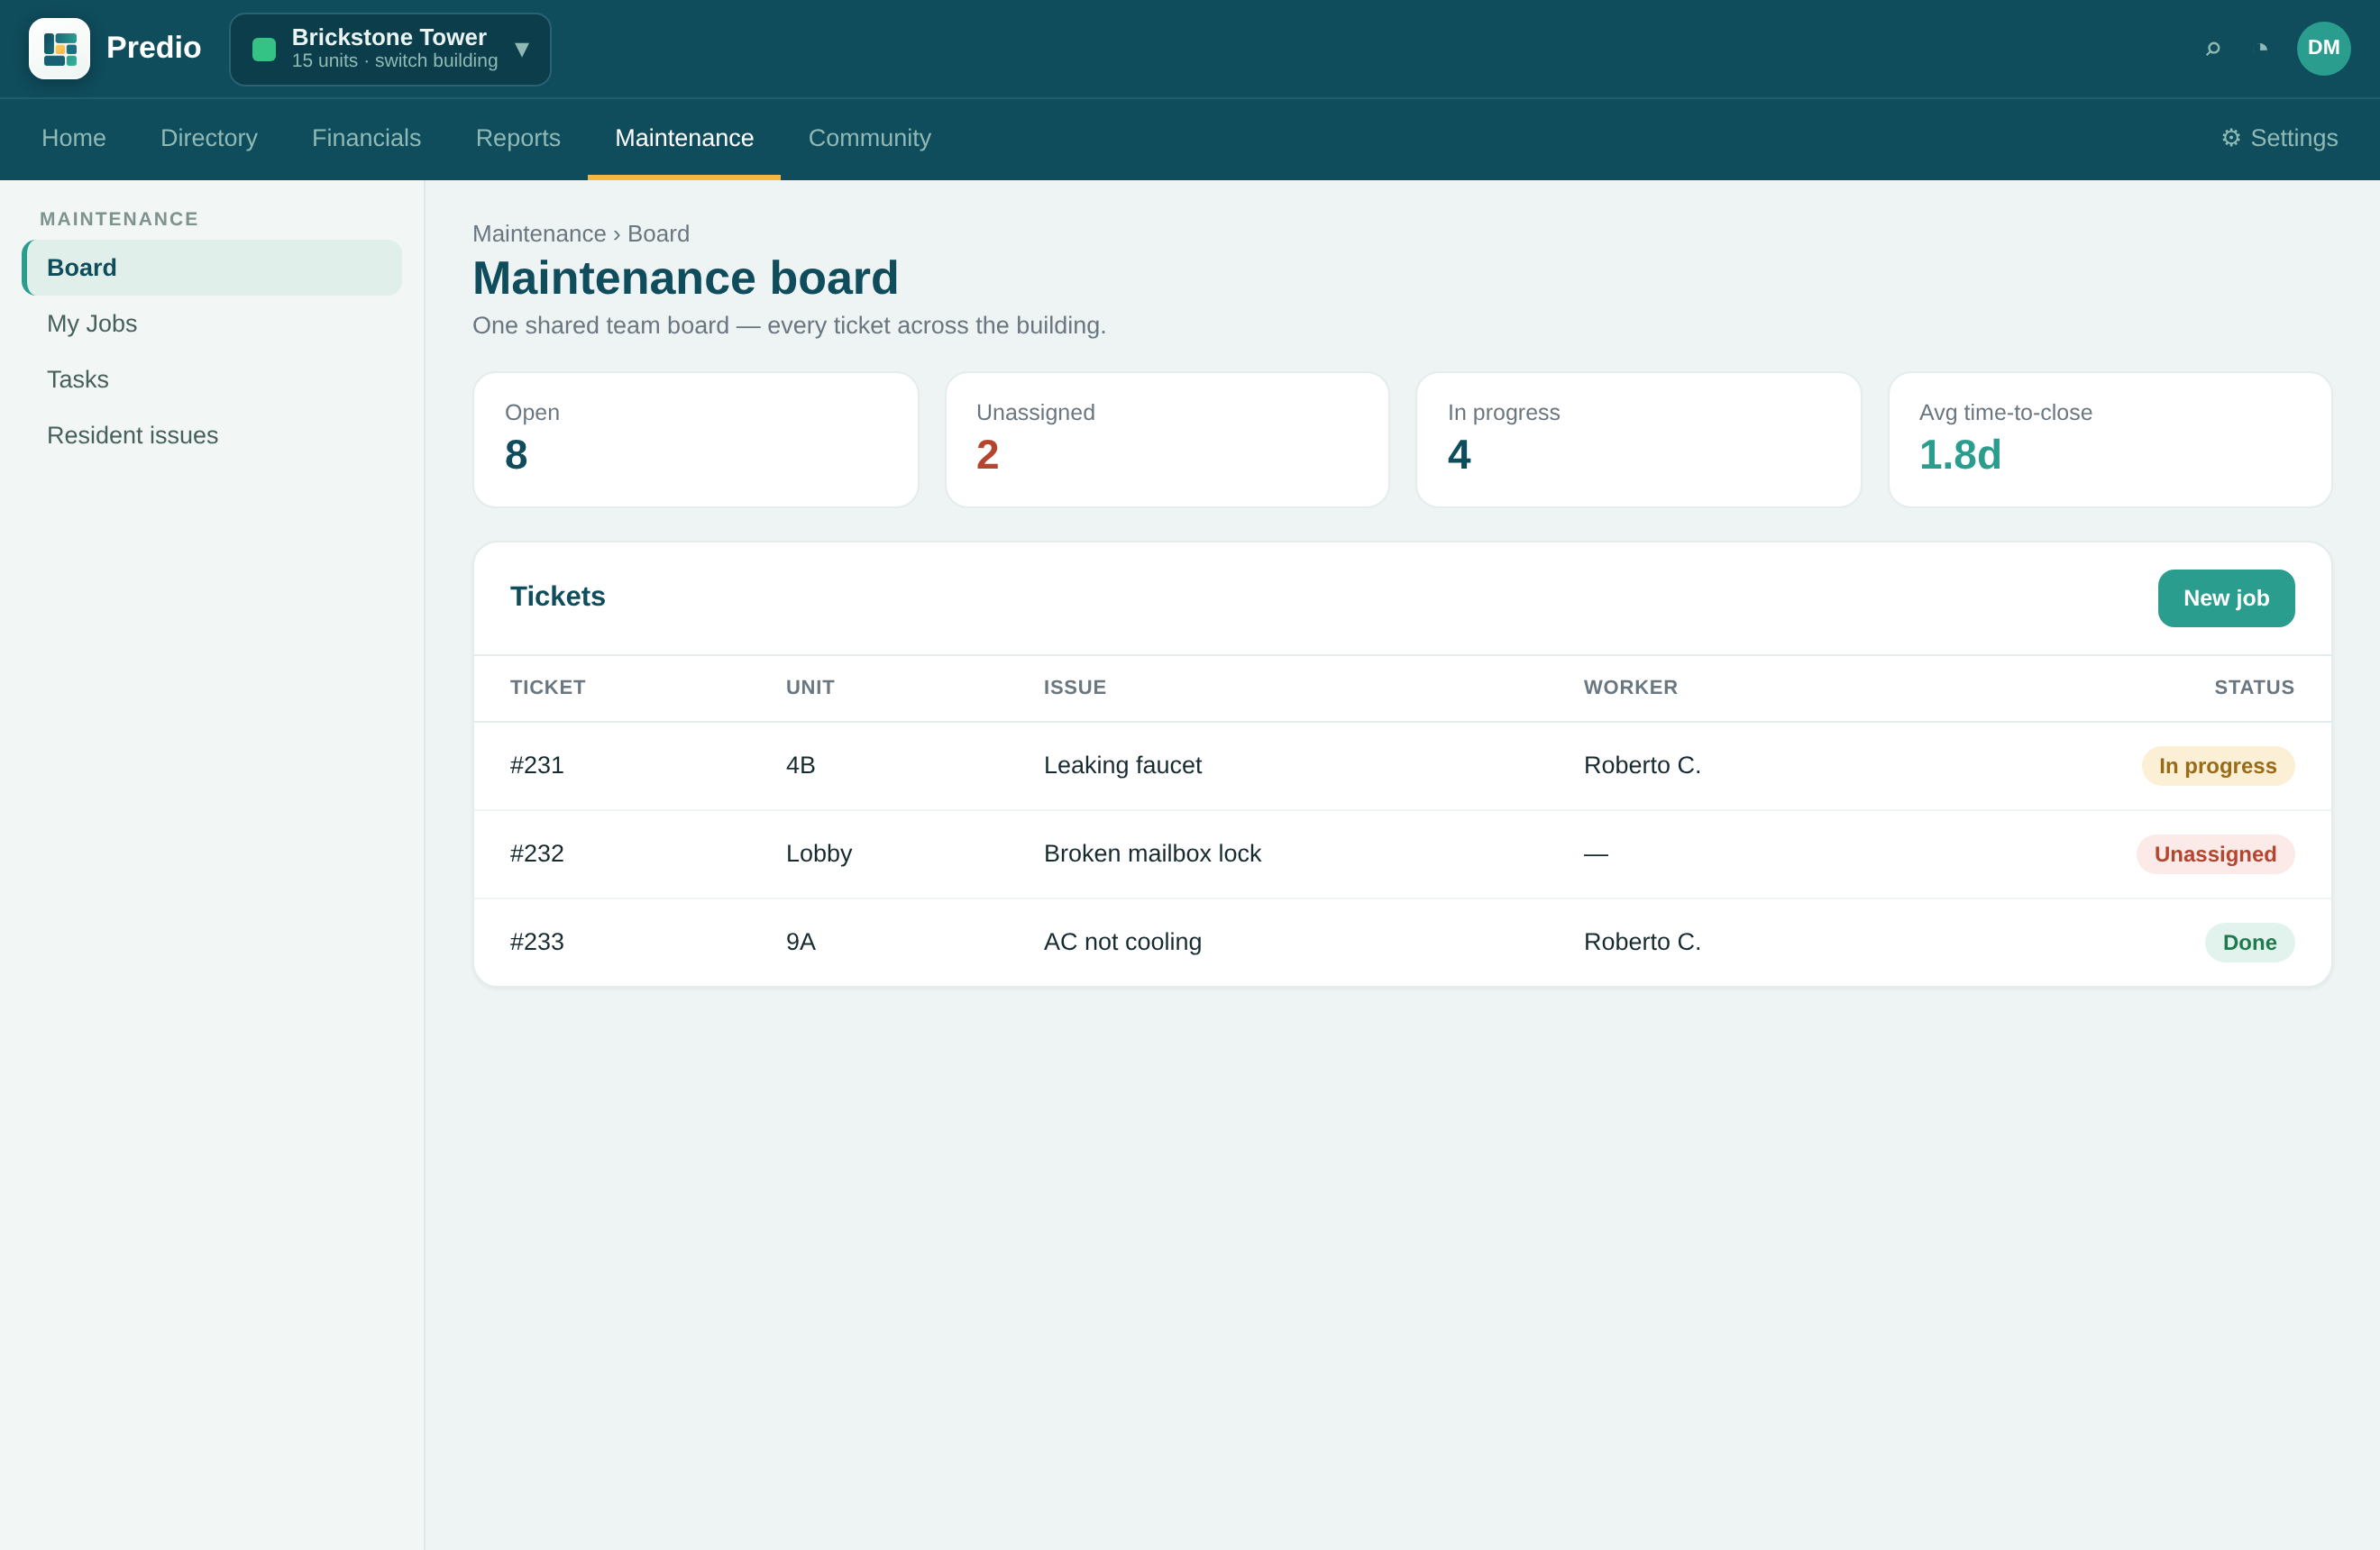Sort by the UNIT column header
The height and width of the screenshot is (1550, 2380).
[x=810, y=688]
